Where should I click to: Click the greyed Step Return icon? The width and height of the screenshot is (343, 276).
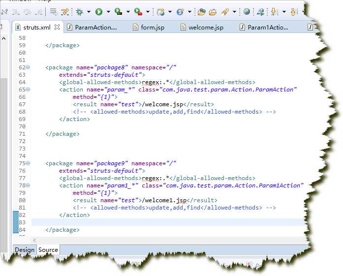click(39, 12)
